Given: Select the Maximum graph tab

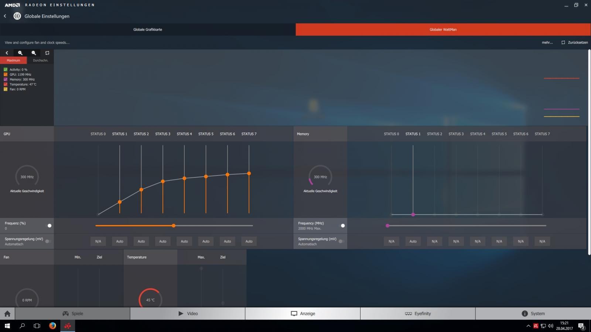Looking at the screenshot, I should pyautogui.click(x=13, y=60).
